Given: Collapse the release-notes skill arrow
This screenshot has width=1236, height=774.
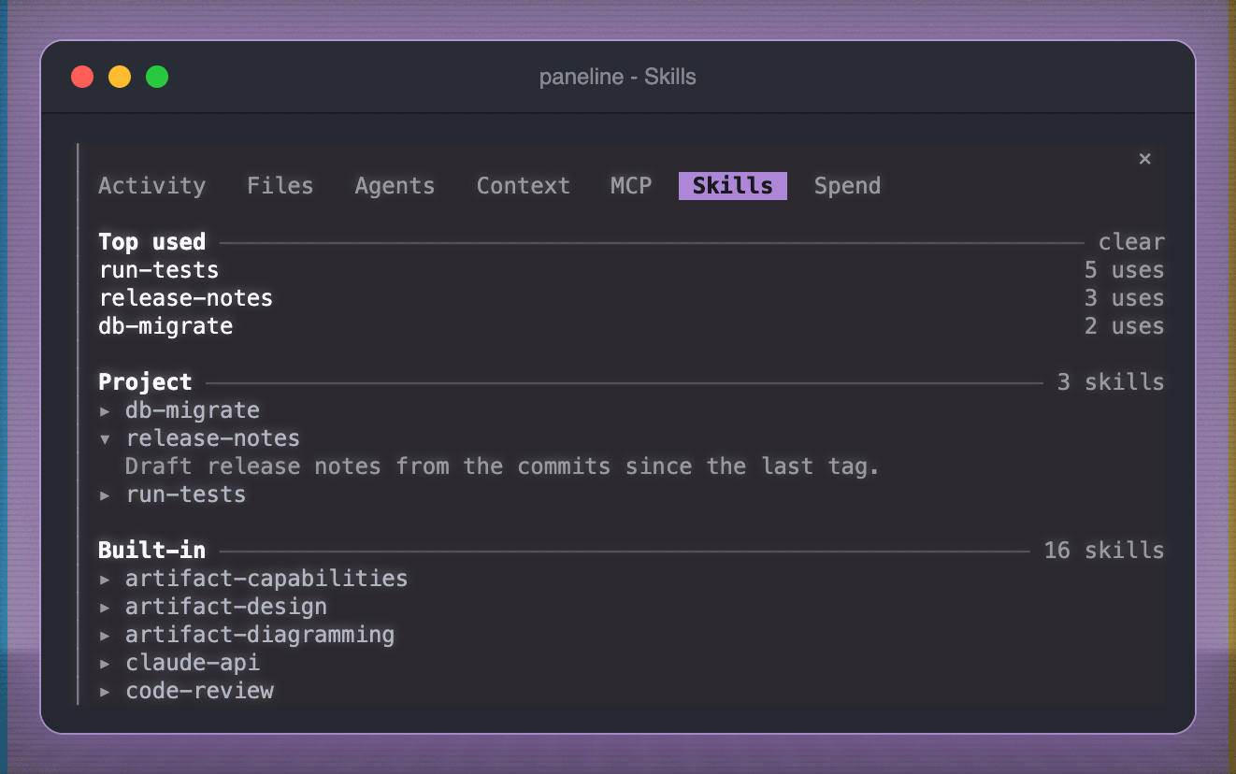Looking at the screenshot, I should pyautogui.click(x=106, y=438).
